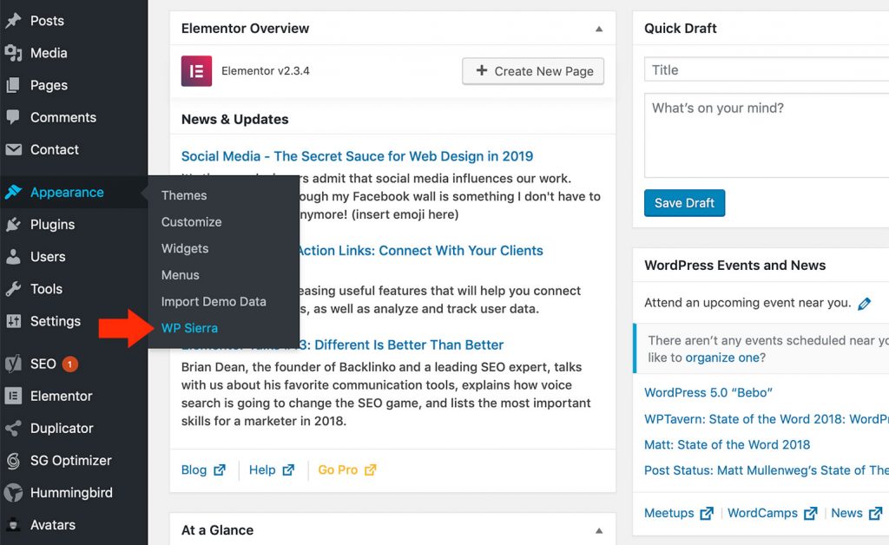The height and width of the screenshot is (545, 889).
Task: Select WP Sierra submenu item
Action: coord(189,328)
